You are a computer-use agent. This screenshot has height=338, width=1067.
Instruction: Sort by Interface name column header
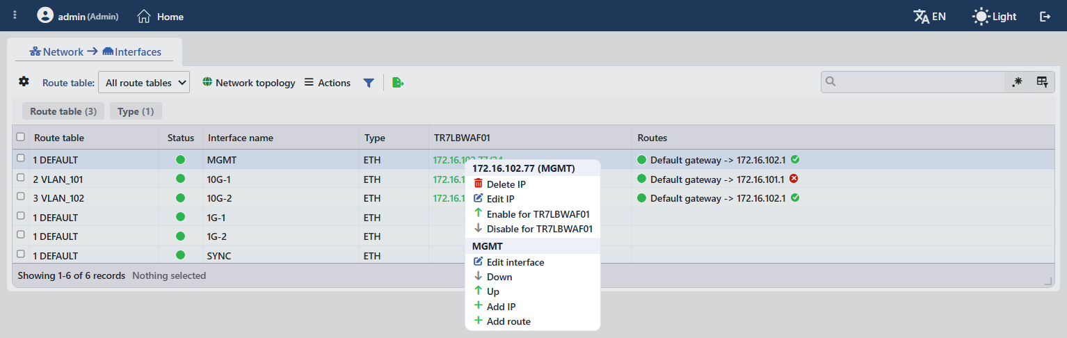click(281, 138)
